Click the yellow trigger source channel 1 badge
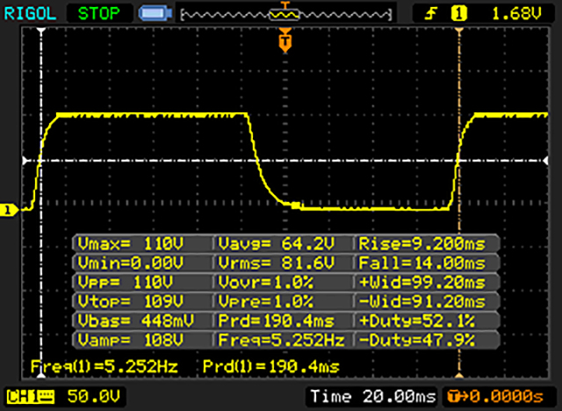Viewport: 562px width, 411px height. [x=457, y=13]
